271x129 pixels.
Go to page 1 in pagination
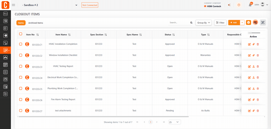[x=150, y=122]
